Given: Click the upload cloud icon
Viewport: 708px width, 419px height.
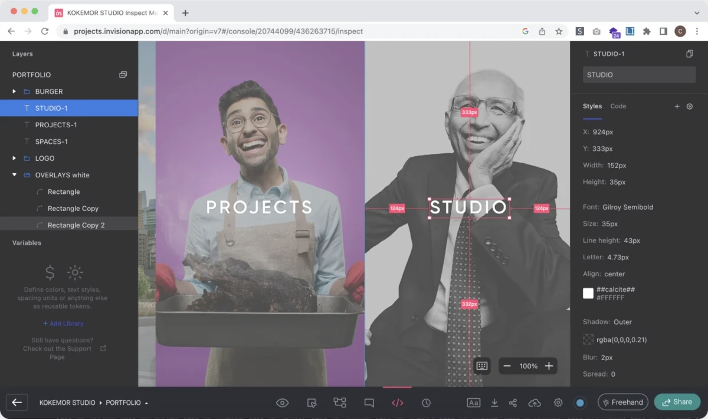Looking at the screenshot, I should 535,402.
